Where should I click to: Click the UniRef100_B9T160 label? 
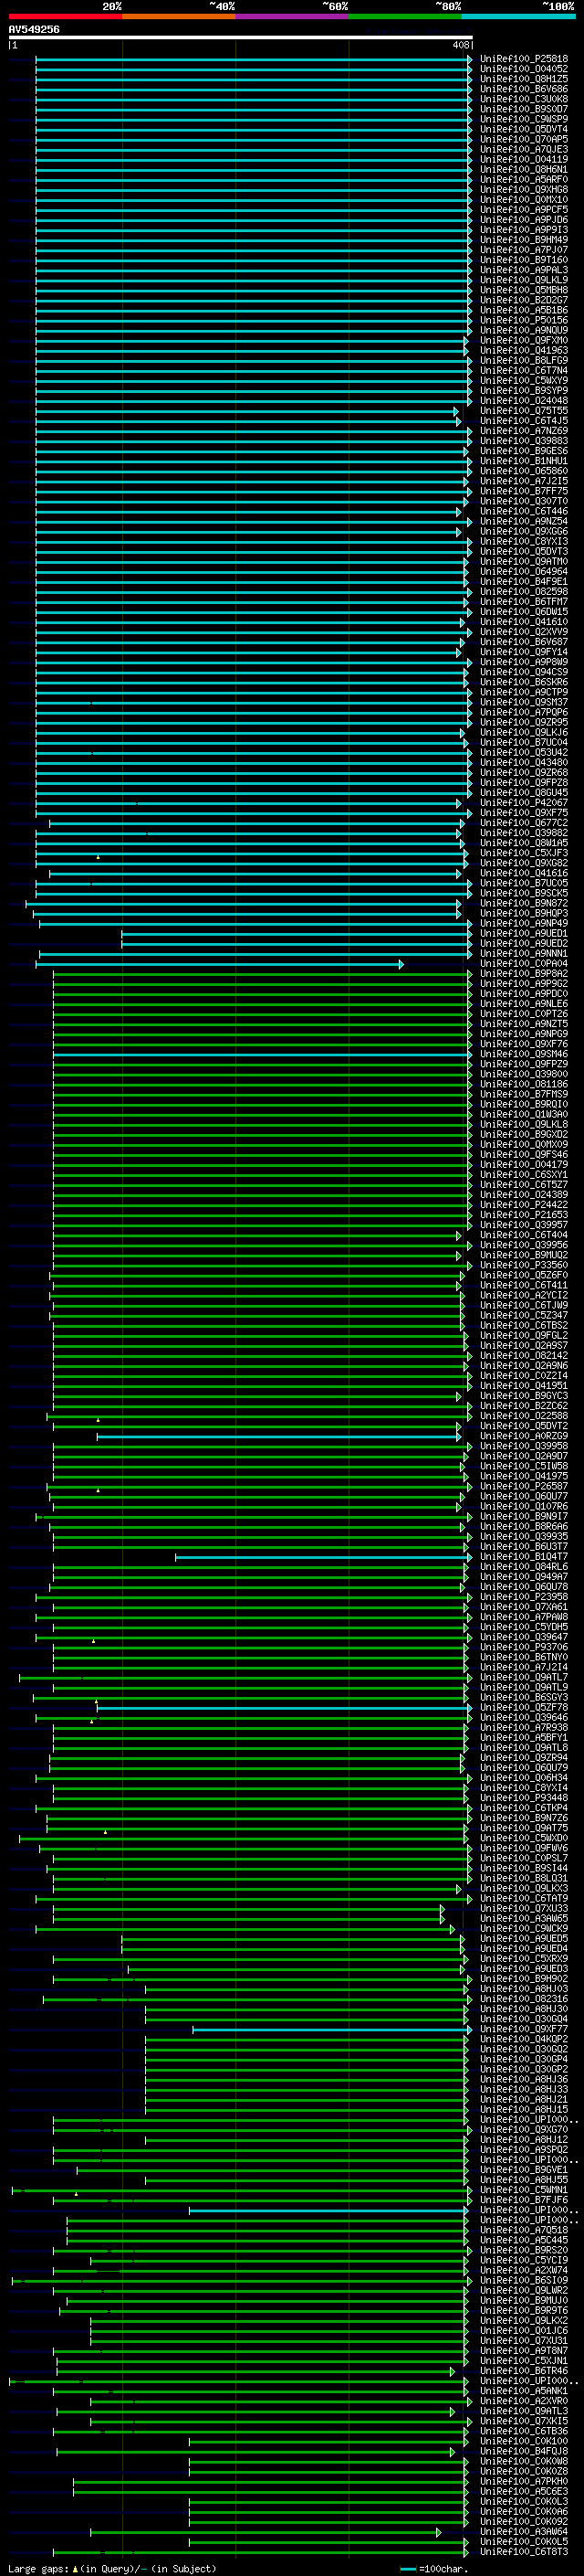pos(523,260)
